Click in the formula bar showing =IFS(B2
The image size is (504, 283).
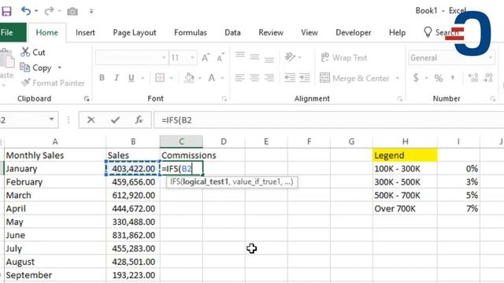pyautogui.click(x=328, y=120)
